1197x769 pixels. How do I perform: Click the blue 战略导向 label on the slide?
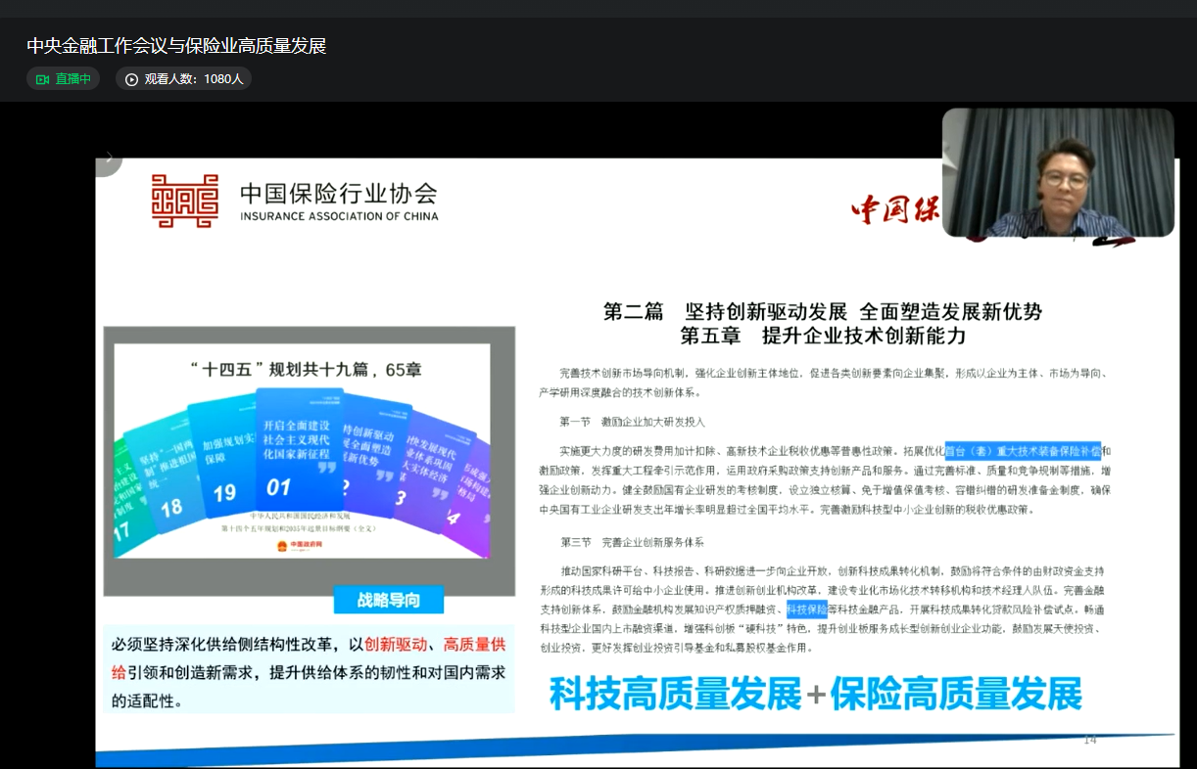coord(389,600)
